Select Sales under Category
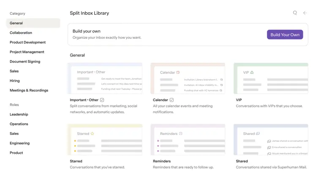The width and height of the screenshot is (321, 178). (x=14, y=71)
